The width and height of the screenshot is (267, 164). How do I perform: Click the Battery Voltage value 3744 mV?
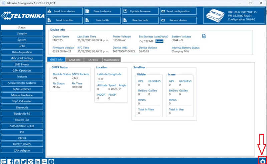(178, 40)
